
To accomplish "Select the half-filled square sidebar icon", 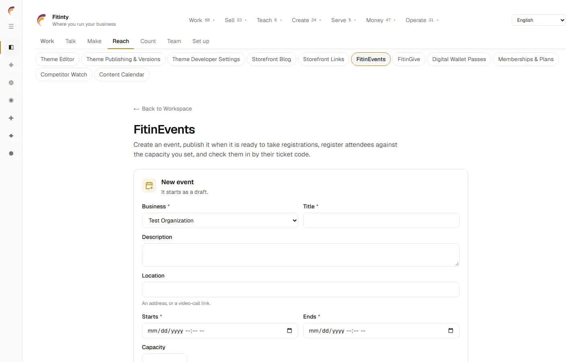I will (x=11, y=47).
